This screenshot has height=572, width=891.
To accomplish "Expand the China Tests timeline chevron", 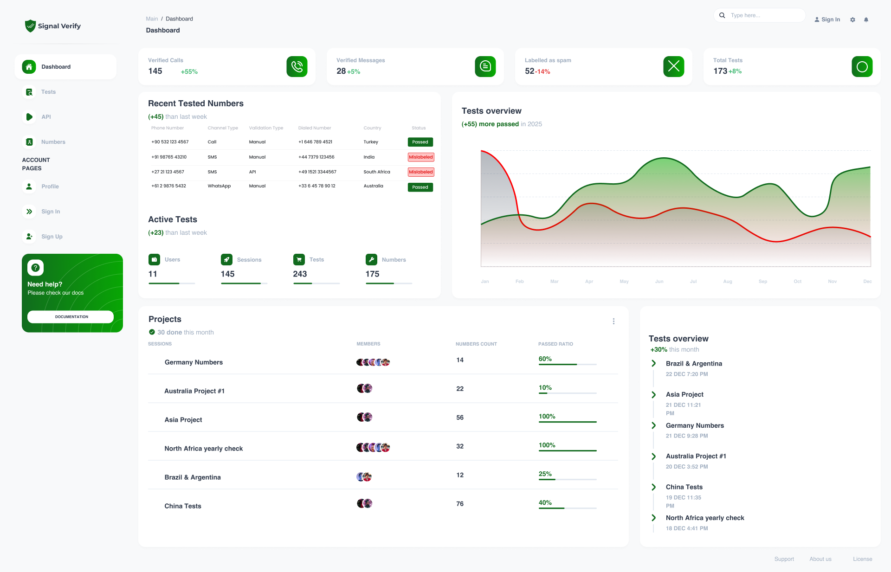I will [653, 487].
